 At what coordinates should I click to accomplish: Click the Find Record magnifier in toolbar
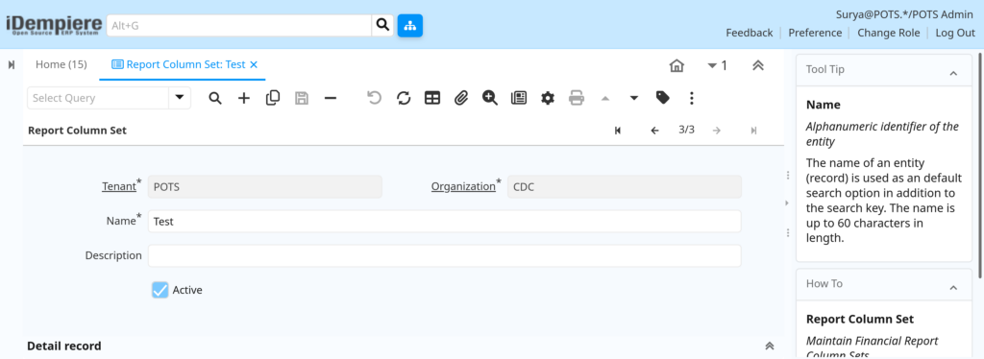click(215, 98)
